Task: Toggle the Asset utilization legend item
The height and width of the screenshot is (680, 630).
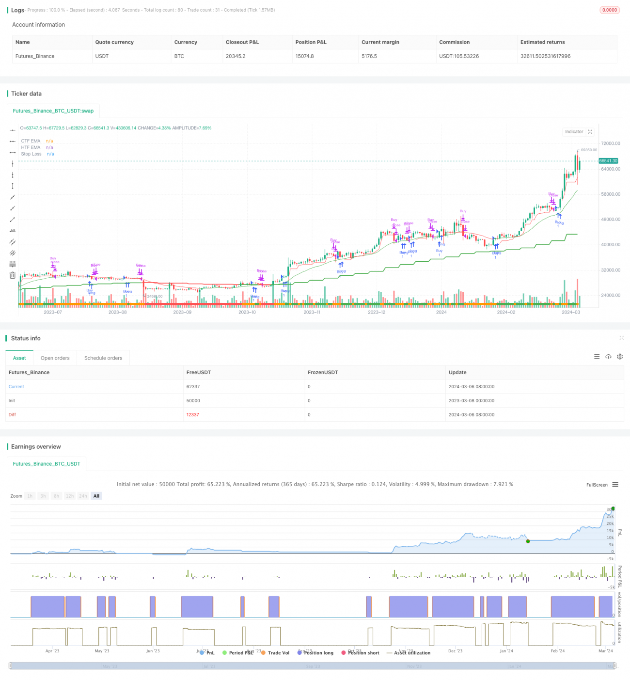Action: coord(410,653)
